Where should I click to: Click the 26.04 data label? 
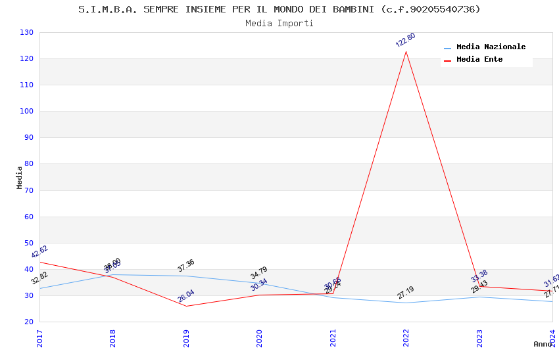click(x=185, y=296)
